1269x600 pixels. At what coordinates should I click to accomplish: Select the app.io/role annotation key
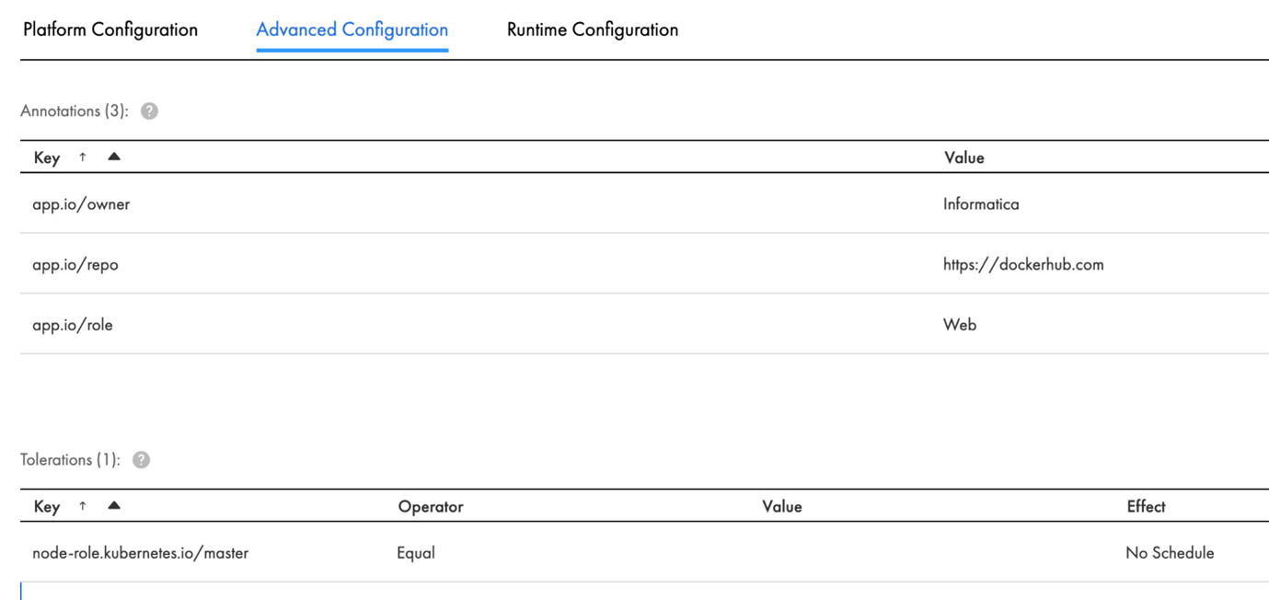(x=73, y=325)
